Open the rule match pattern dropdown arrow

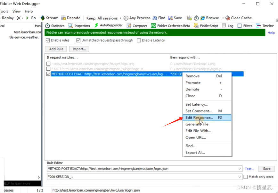[240, 169]
